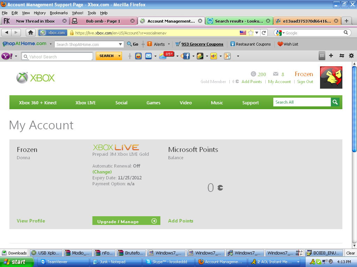
Task: Switch to the Search results - Looku... tab
Action: [239, 21]
